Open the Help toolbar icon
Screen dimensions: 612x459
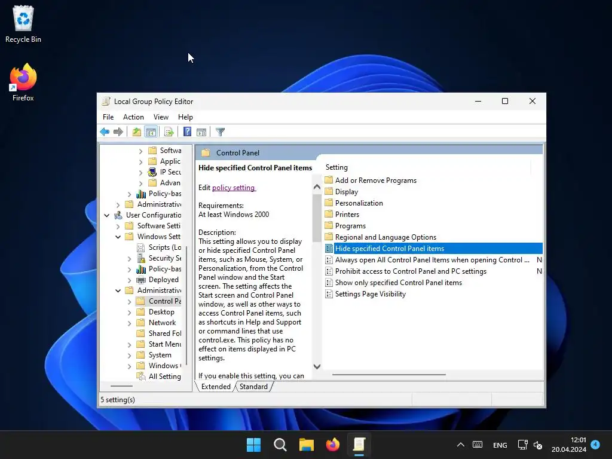click(x=187, y=132)
